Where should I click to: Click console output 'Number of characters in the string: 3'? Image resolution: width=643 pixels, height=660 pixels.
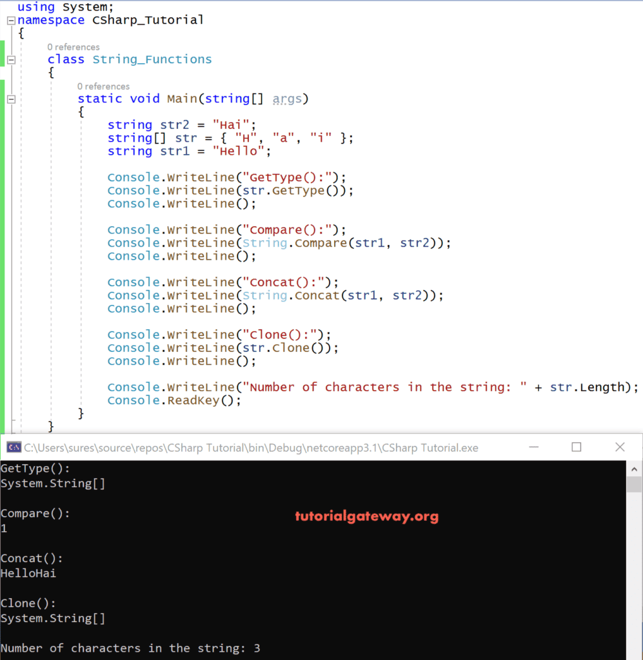(130, 648)
